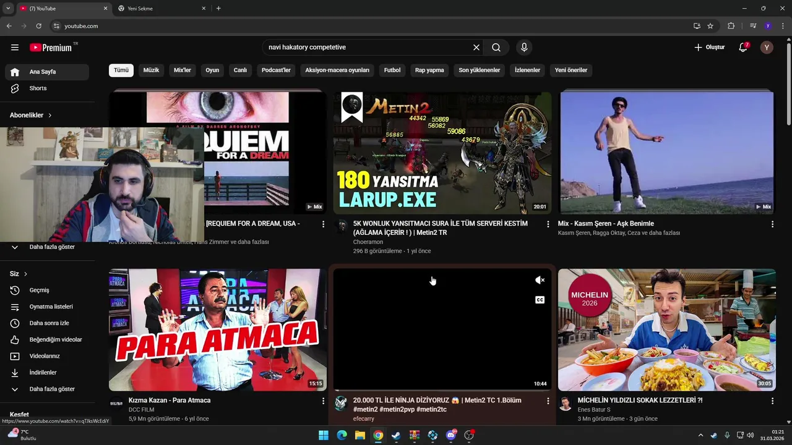Open the DCC FILM channel link

coord(141,410)
